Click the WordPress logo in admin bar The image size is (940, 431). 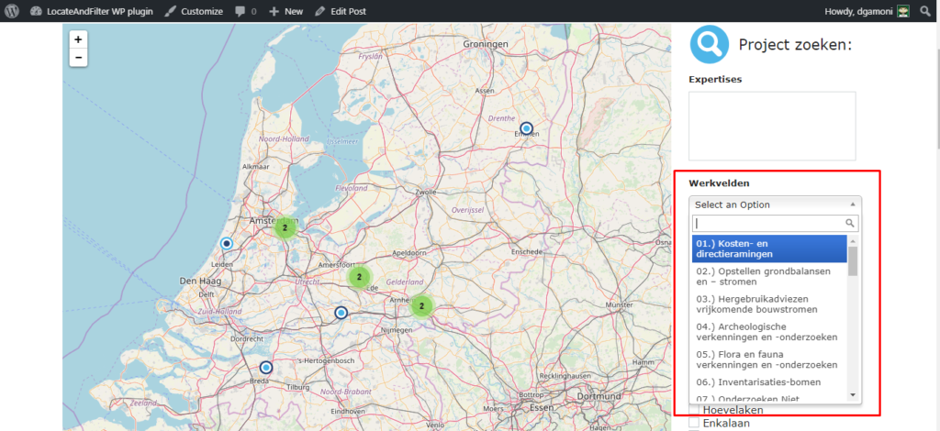coord(12,11)
